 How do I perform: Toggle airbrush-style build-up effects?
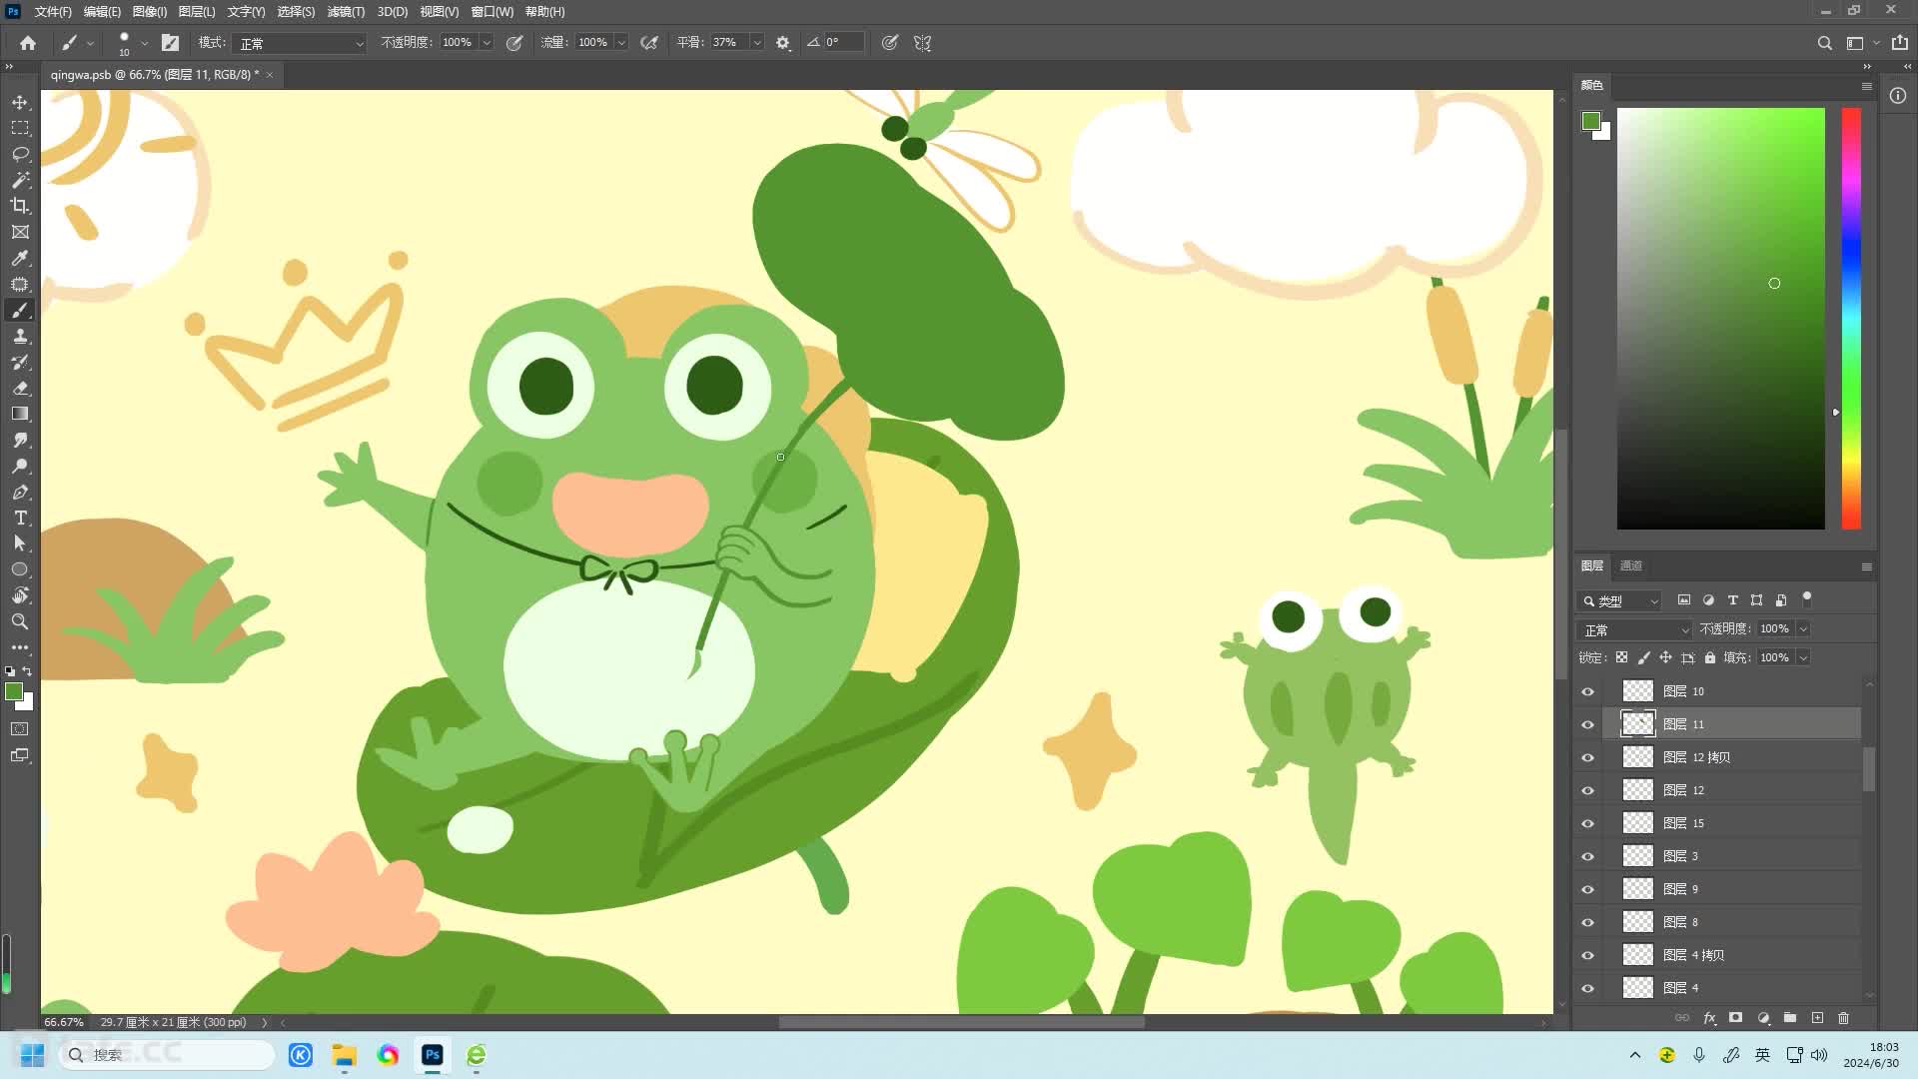tap(649, 43)
